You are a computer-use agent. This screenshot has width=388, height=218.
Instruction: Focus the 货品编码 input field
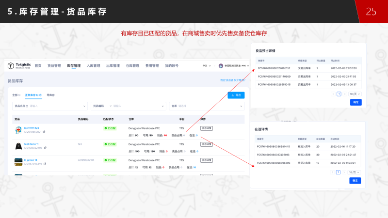pyautogui.click(x=137, y=106)
